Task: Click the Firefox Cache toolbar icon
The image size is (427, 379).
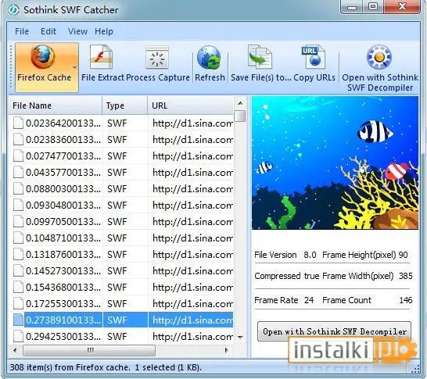Action: point(43,57)
